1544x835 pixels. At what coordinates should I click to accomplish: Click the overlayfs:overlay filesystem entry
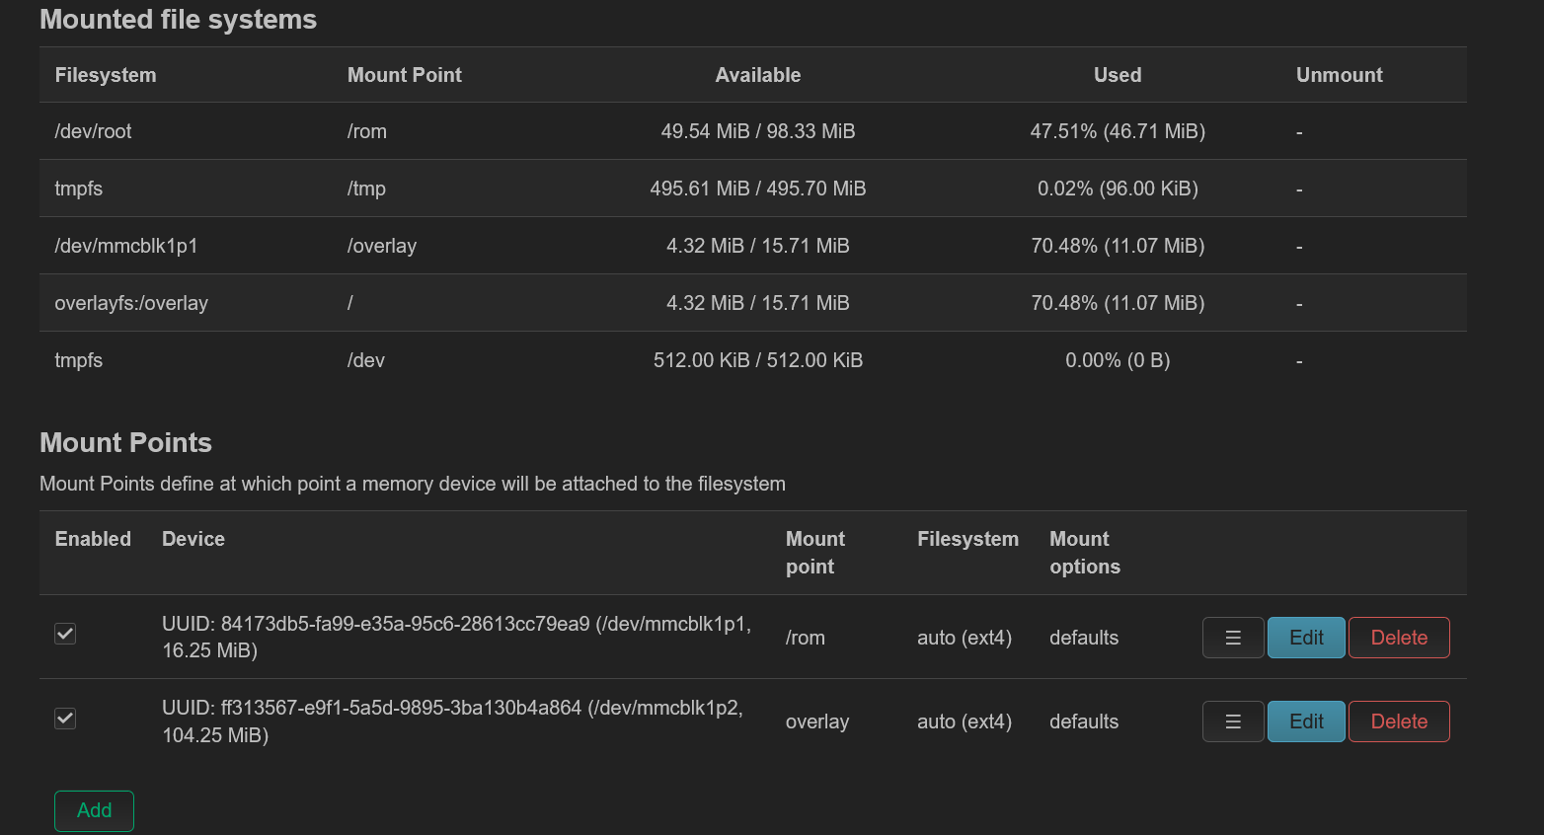130,303
